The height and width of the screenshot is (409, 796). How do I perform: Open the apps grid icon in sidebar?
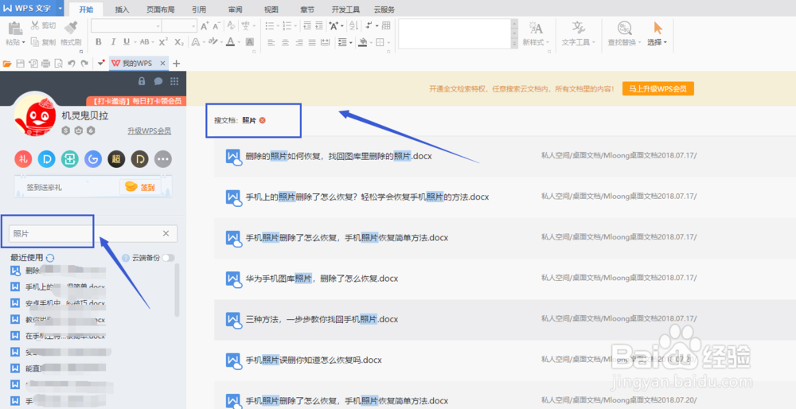174,80
